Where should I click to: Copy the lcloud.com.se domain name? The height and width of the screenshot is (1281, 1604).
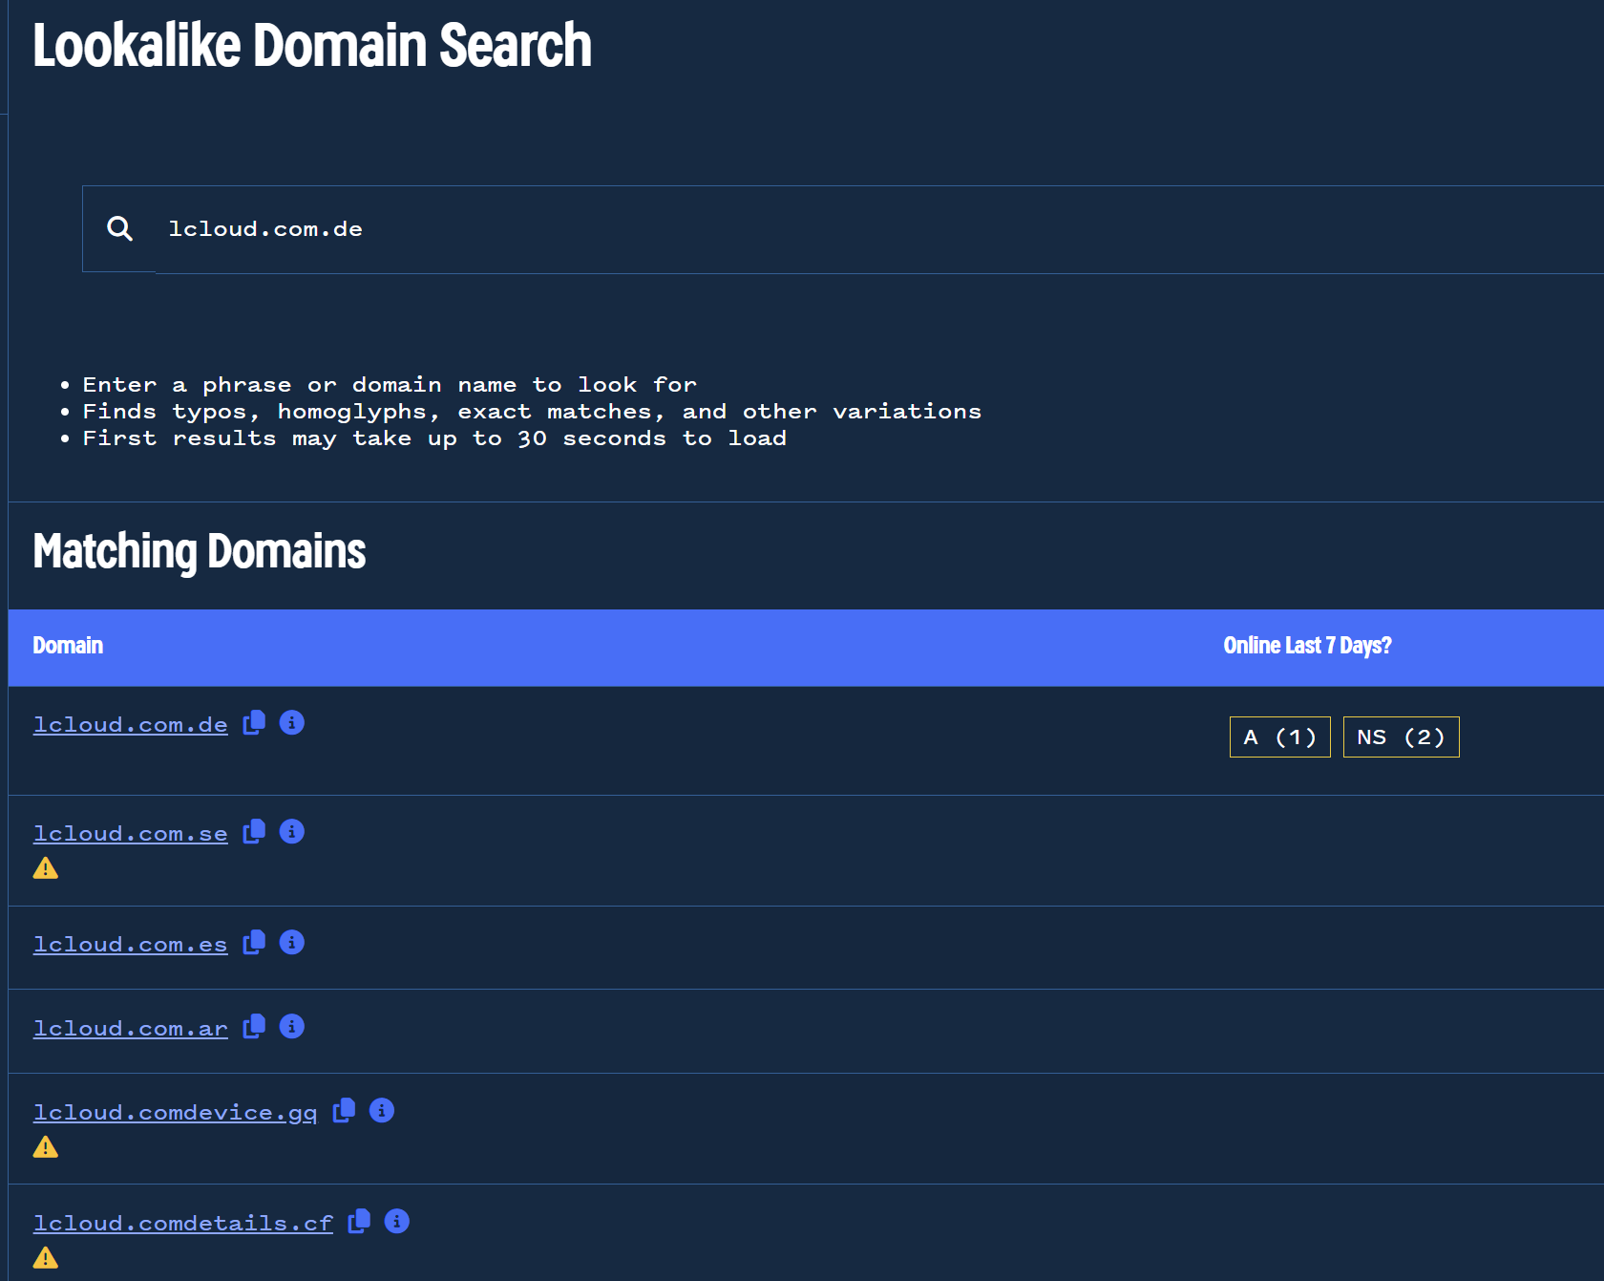pyautogui.click(x=254, y=831)
